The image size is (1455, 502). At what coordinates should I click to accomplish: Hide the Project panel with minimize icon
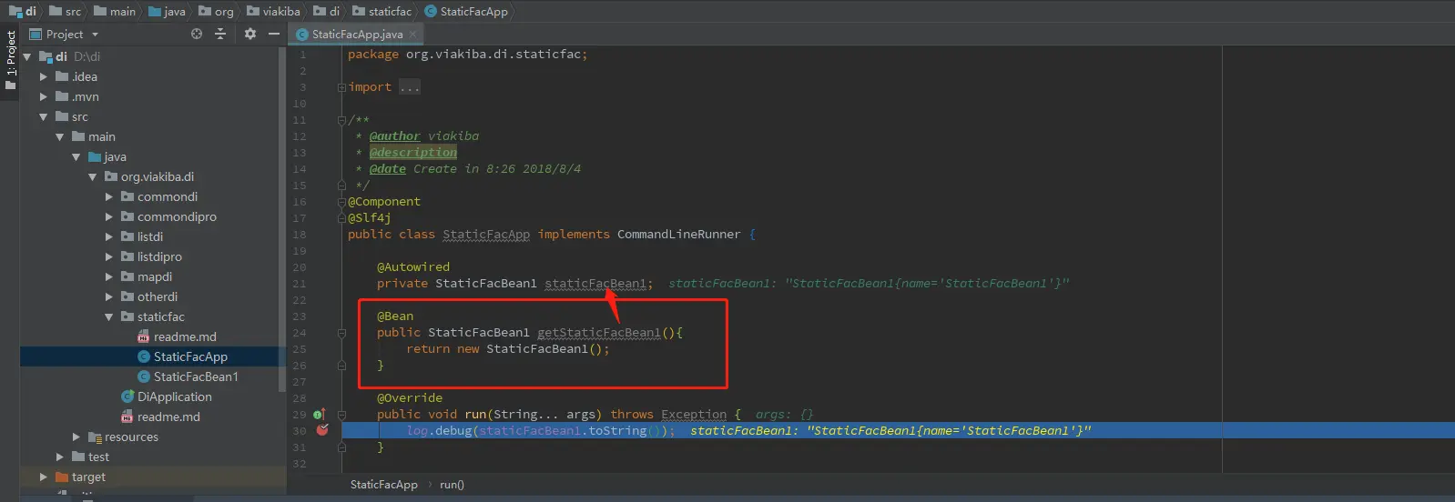[x=273, y=34]
